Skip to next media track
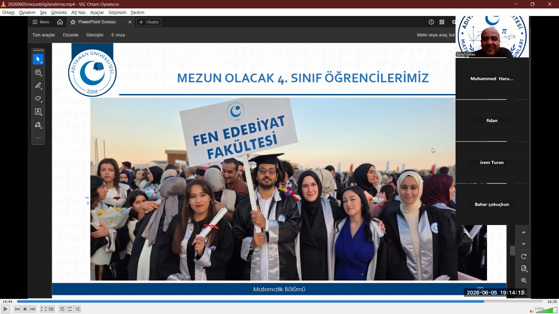Viewport: 559px width, 314px height. (x=33, y=309)
